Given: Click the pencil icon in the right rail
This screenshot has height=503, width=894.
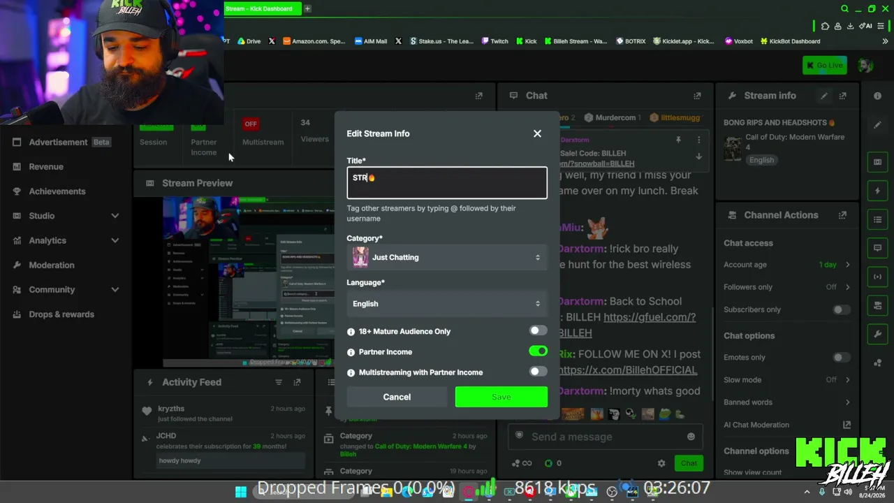Looking at the screenshot, I should (x=878, y=125).
